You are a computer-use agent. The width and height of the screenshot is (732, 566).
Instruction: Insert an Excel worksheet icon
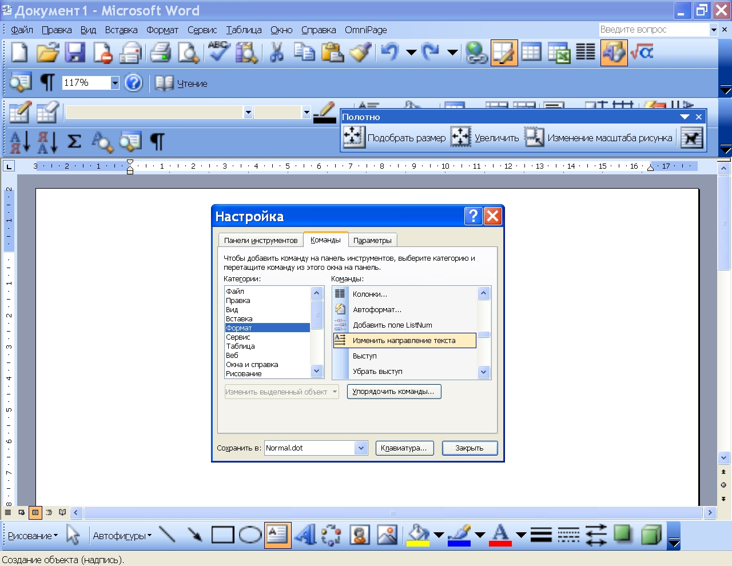(x=559, y=53)
